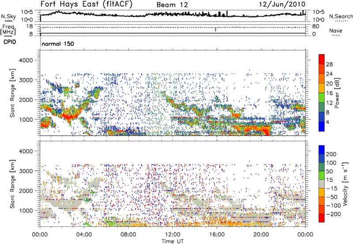This screenshot has height=244, width=353.
Task: Click the red bottom of the velocity colorbar
Action: click(322, 218)
